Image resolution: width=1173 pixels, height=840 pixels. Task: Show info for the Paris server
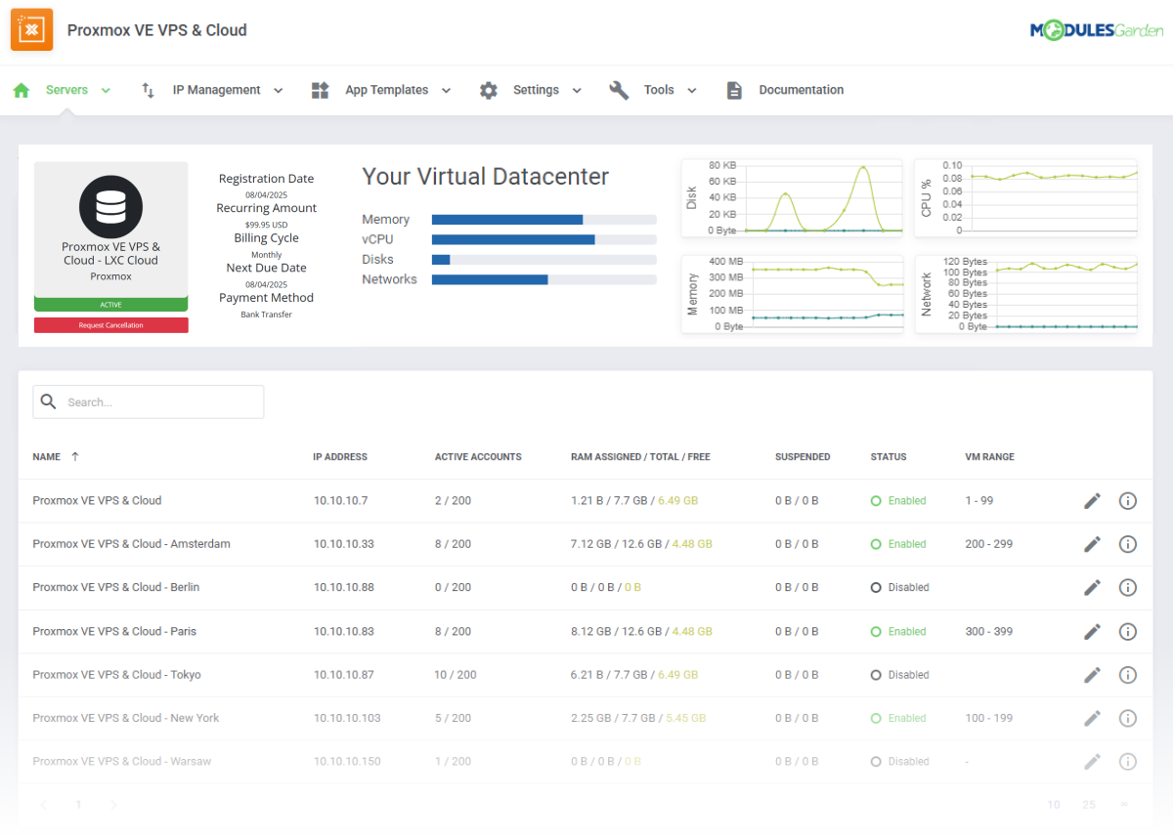1128,631
